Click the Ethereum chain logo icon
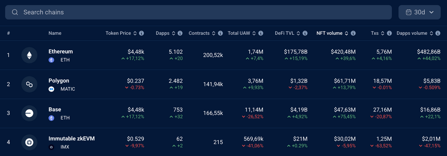Screen dimensions: 447x156 coord(29,55)
